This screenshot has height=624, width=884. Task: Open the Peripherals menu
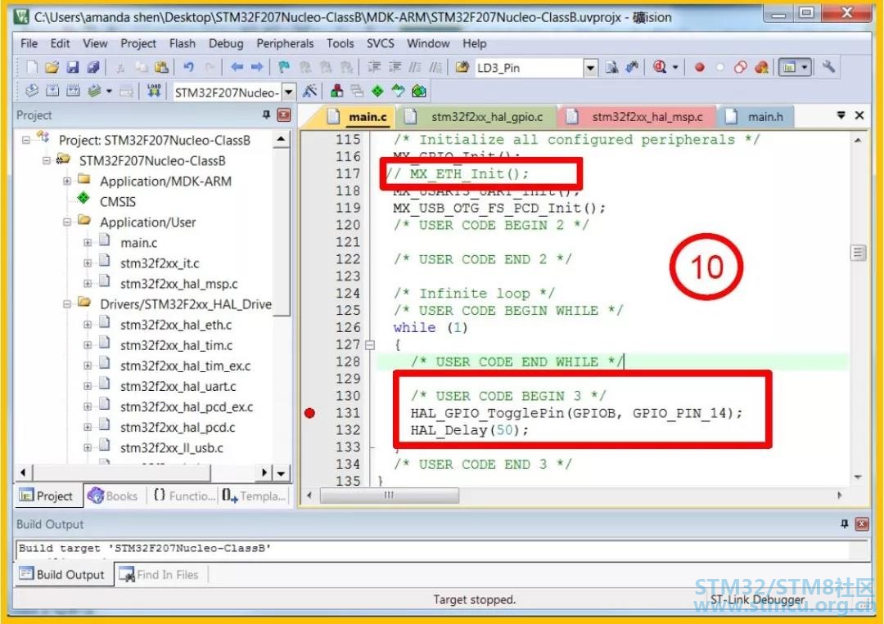tap(285, 43)
